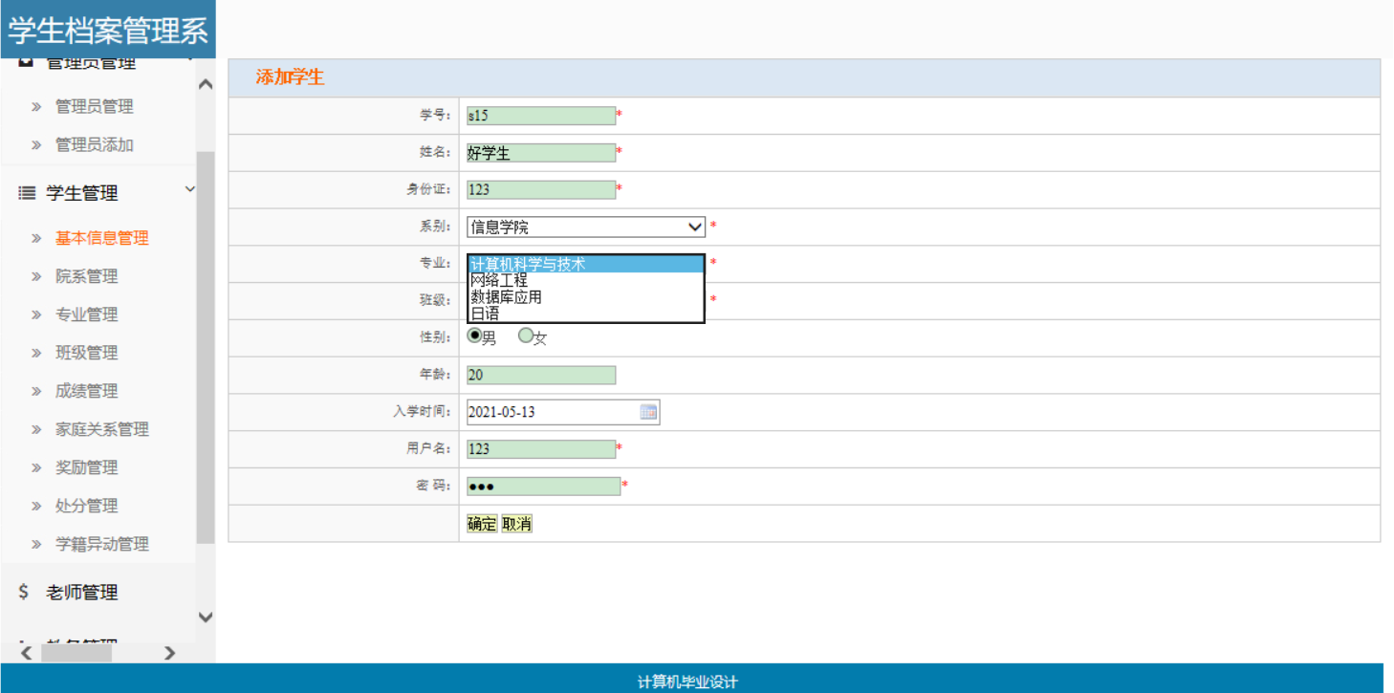Click the 用户名 input field
1394x693 pixels.
(x=541, y=449)
